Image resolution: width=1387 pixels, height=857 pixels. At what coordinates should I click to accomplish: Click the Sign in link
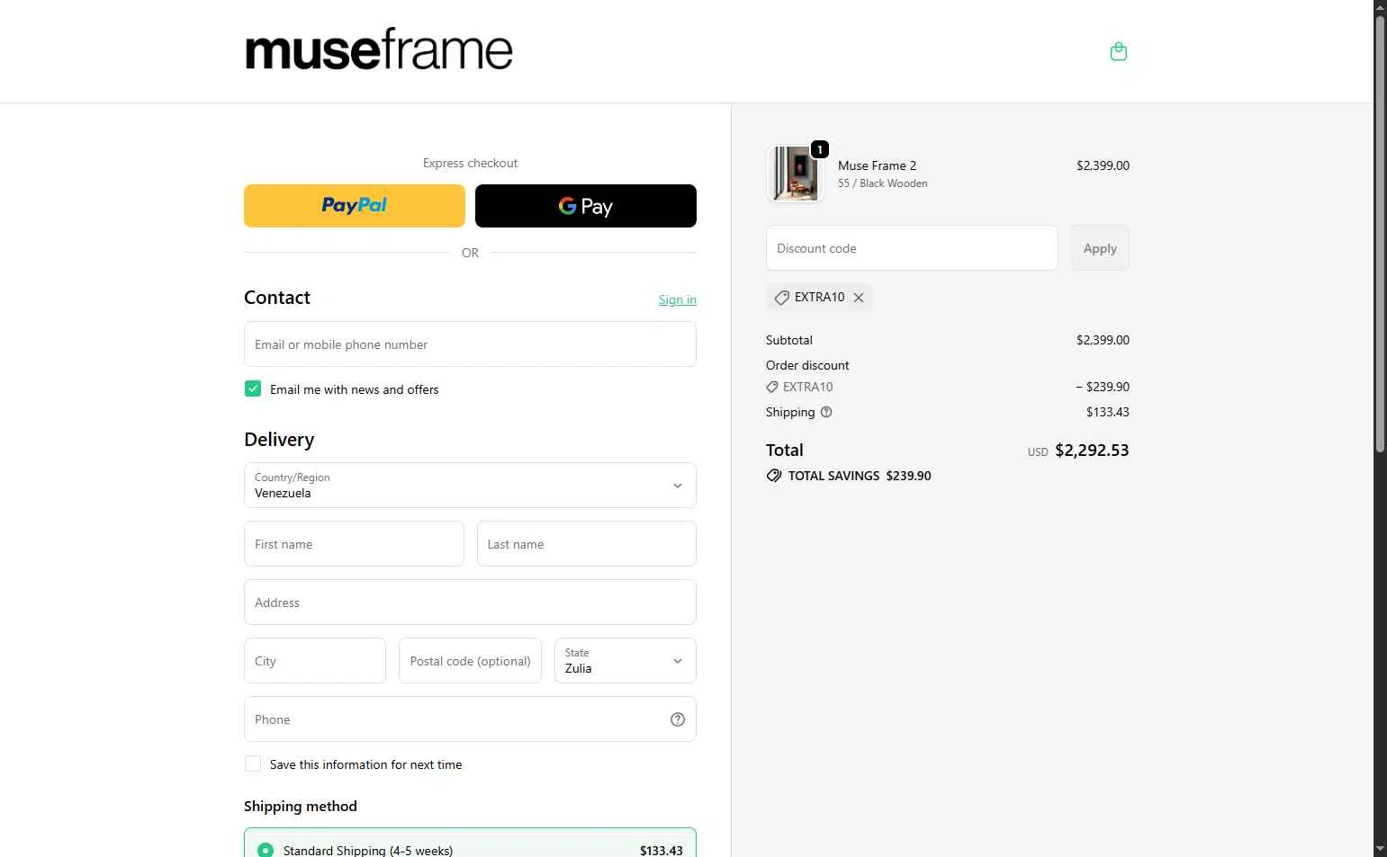coord(678,299)
